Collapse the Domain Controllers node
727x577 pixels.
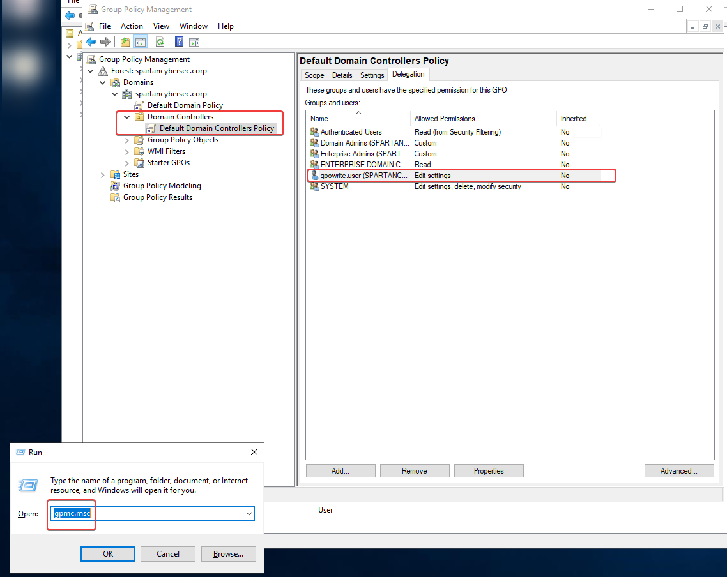tap(127, 117)
